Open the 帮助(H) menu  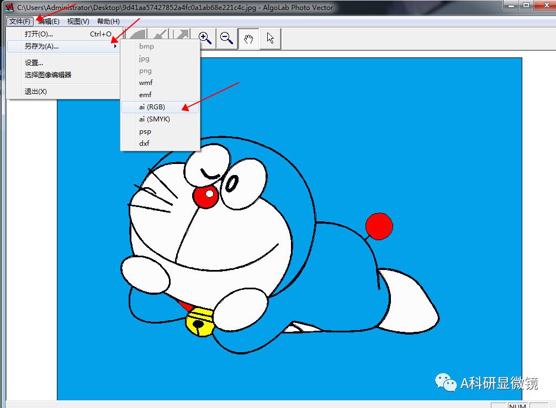(109, 22)
